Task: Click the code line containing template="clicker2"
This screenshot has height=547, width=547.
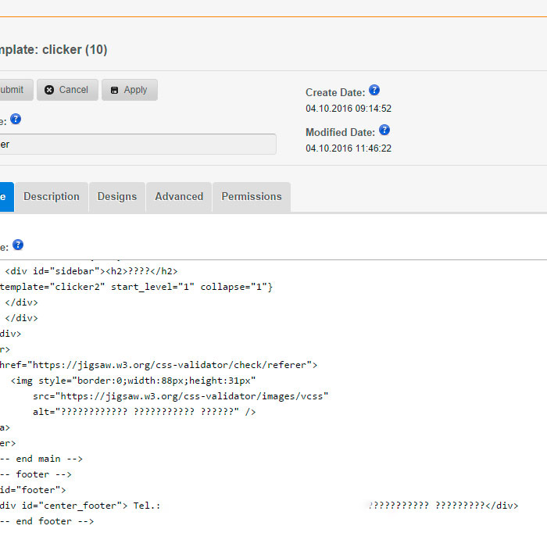Action: [137, 287]
